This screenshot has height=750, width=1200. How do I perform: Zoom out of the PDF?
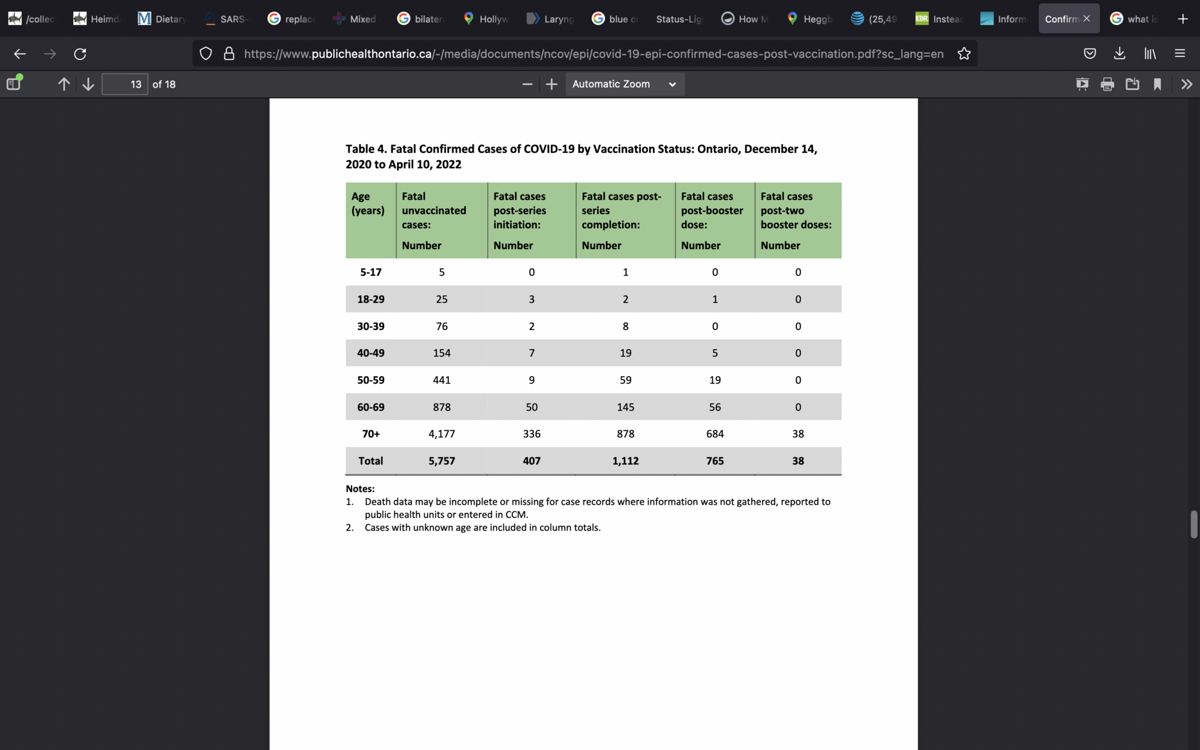[x=527, y=84]
